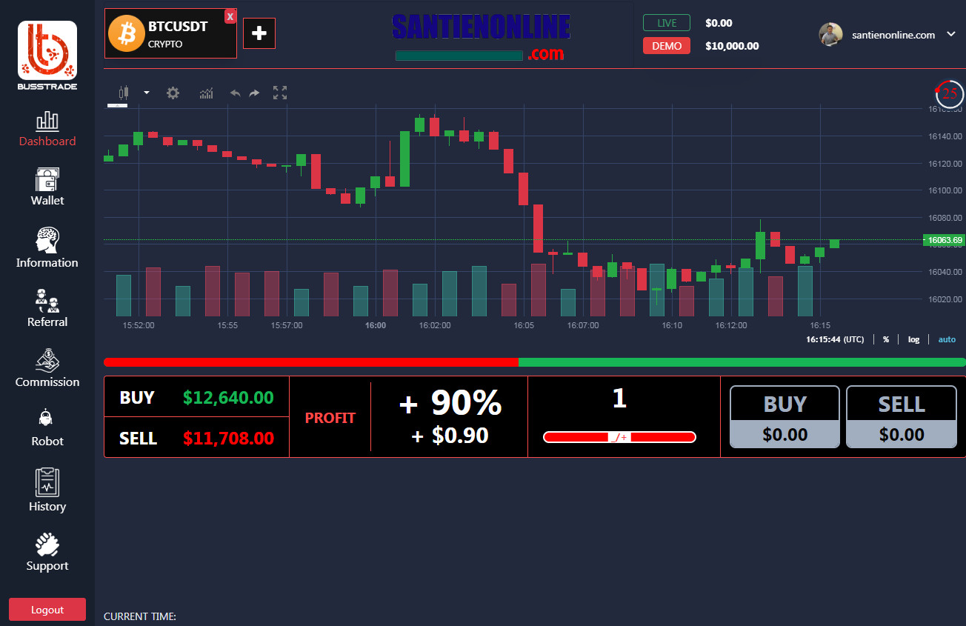The width and height of the screenshot is (966, 626).
Task: Open the Wallet page
Action: (47, 187)
